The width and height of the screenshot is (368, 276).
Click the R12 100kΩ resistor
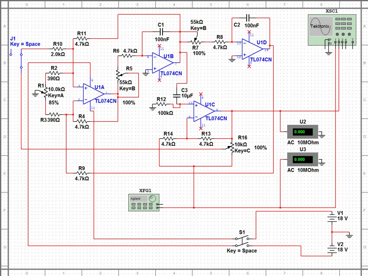click(161, 104)
